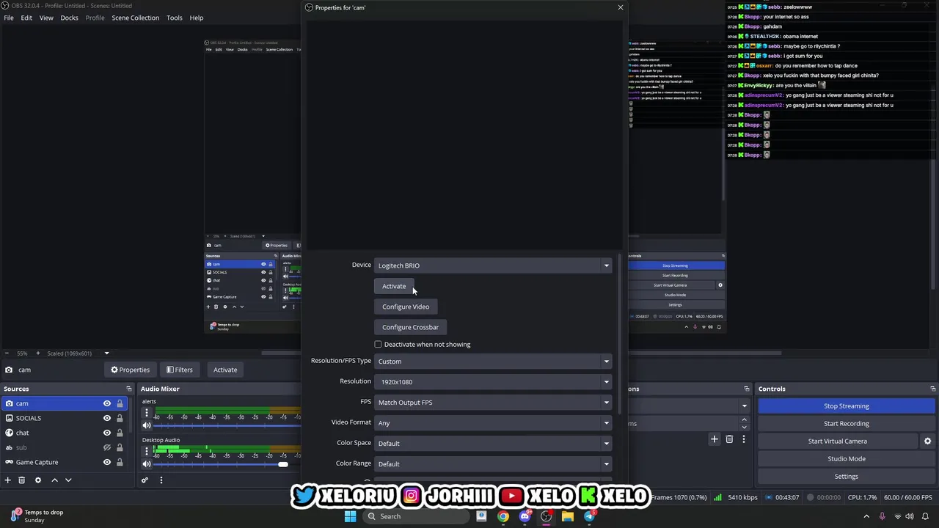Remove selected source with trash icon
Viewport: 939px width, 528px height.
click(x=22, y=480)
